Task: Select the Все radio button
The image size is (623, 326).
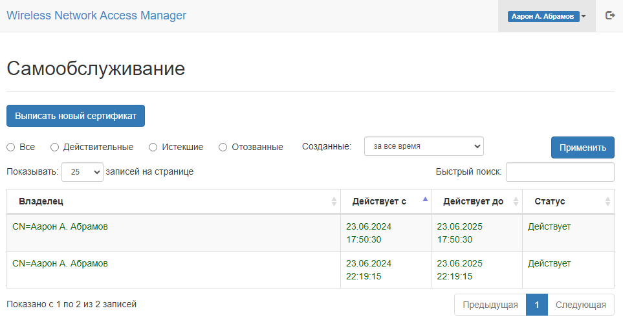Action: [x=11, y=147]
